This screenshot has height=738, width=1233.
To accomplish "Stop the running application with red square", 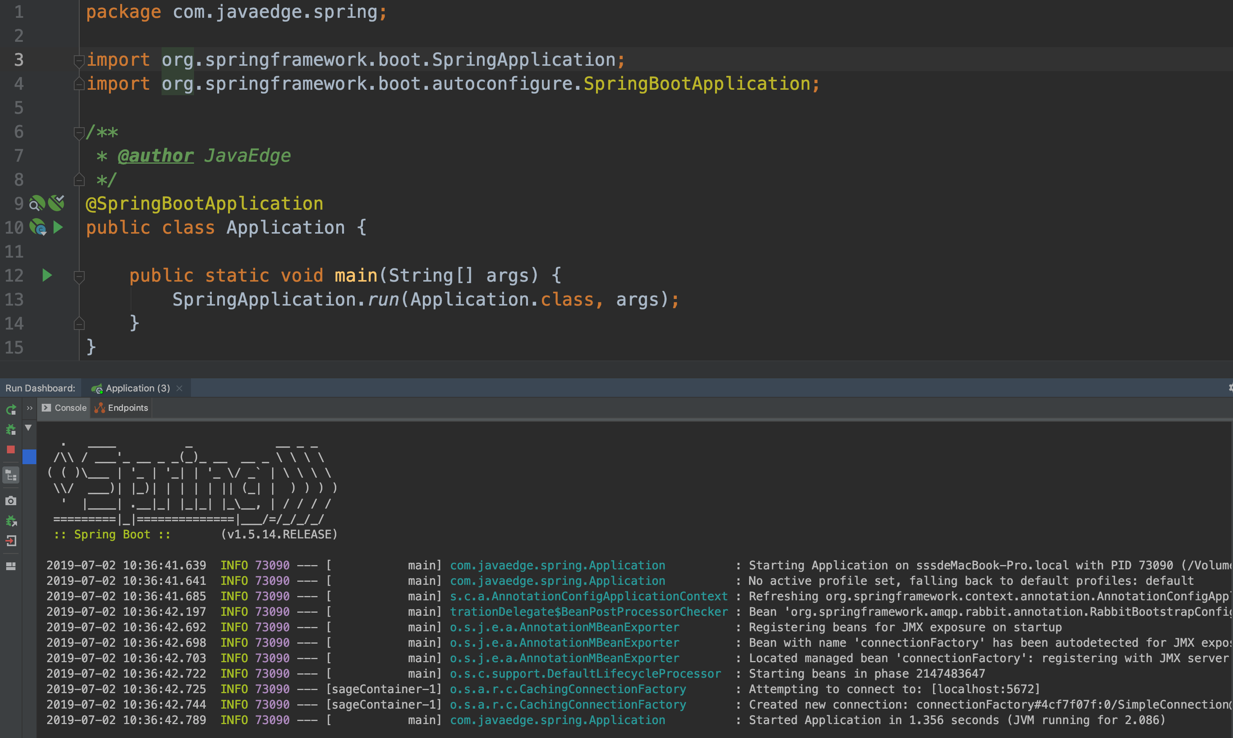I will click(11, 449).
